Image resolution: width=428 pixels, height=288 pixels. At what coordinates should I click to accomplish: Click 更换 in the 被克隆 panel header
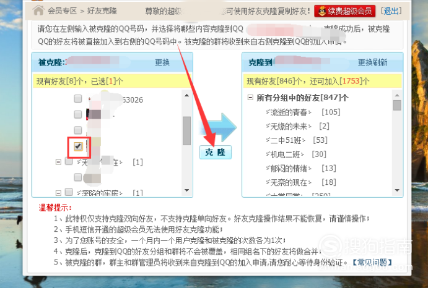pos(162,62)
